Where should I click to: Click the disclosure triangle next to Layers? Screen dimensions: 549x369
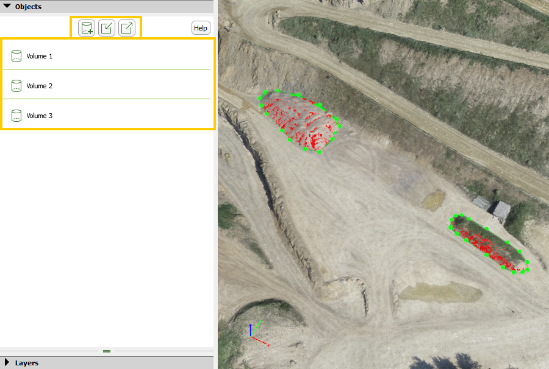(x=7, y=362)
